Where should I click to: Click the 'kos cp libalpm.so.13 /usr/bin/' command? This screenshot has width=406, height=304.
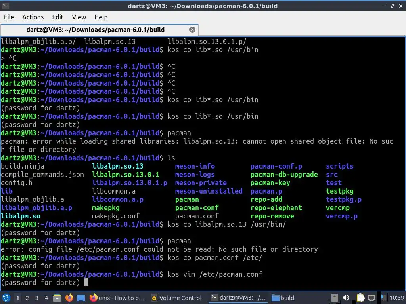click(x=226, y=224)
